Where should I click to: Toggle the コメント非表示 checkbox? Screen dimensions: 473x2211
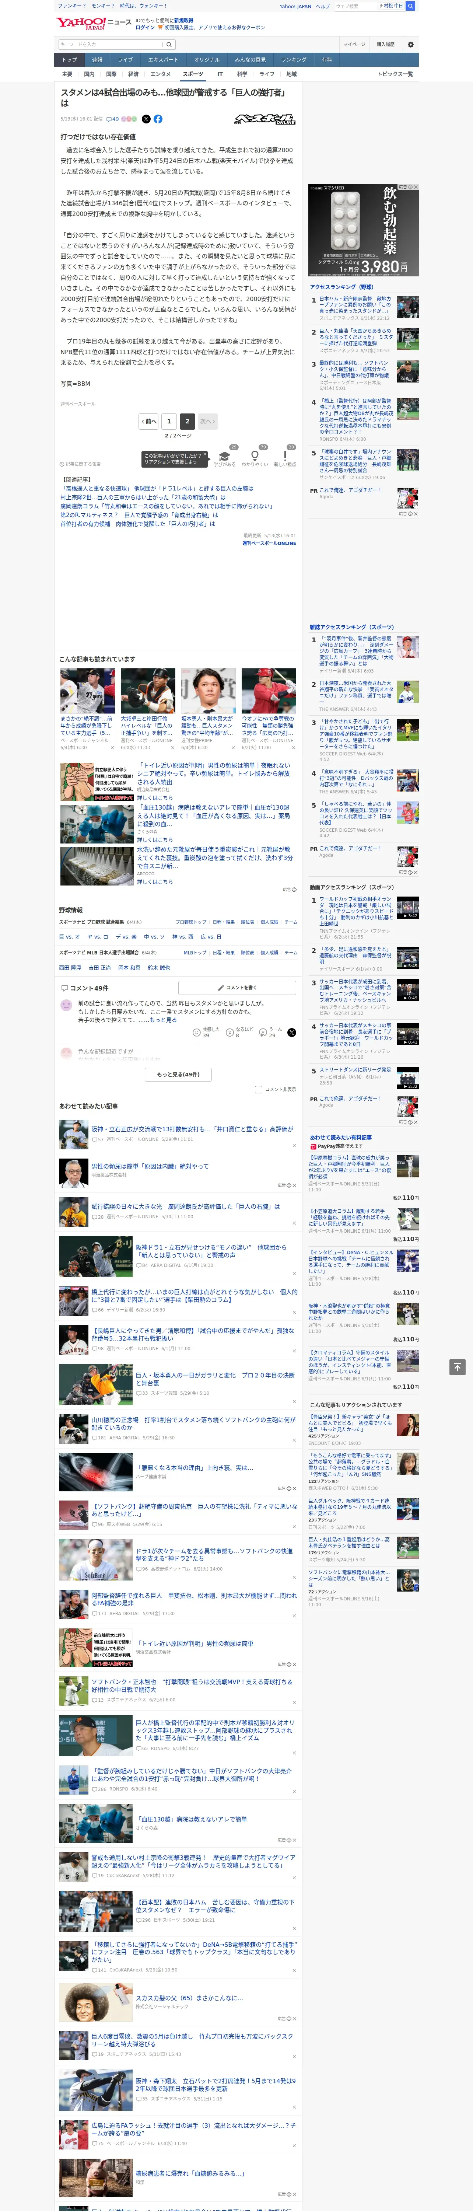tap(258, 1089)
